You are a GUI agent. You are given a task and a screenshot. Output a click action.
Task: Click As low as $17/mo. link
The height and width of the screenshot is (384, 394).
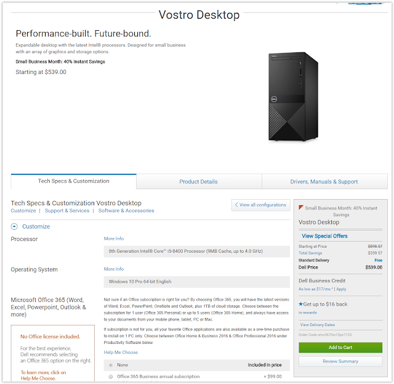pyautogui.click(x=316, y=289)
